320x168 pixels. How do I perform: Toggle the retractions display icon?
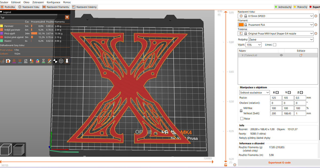click(14, 61)
